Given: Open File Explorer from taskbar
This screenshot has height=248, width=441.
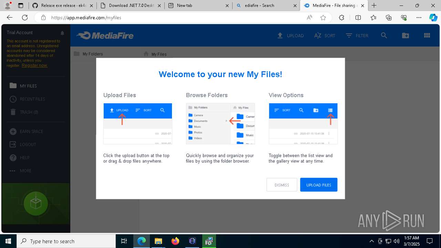Looking at the screenshot, I should click(158, 241).
